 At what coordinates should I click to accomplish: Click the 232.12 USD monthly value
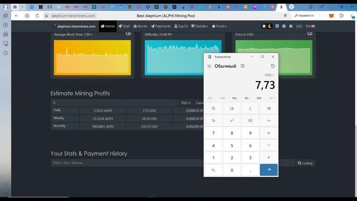tap(149, 127)
